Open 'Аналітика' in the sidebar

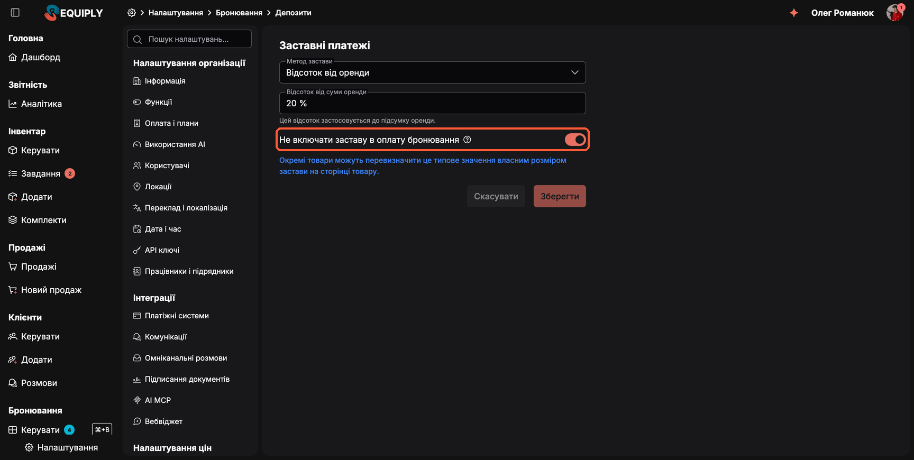35,104
